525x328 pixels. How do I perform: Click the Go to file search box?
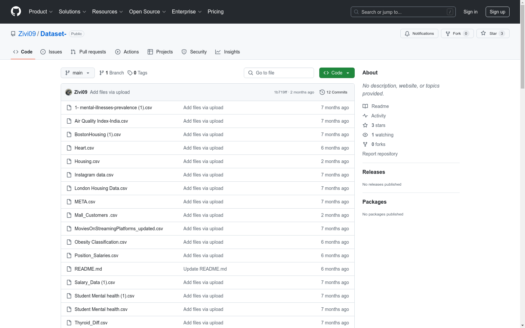279,73
